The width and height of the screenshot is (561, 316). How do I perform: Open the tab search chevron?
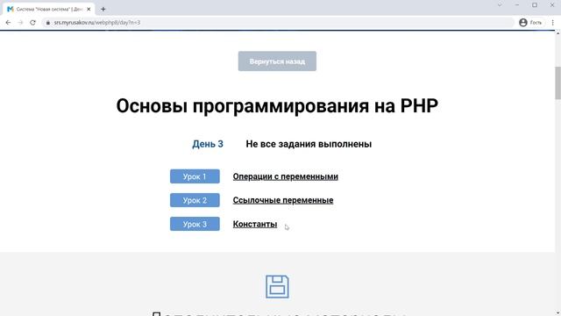pos(500,5)
